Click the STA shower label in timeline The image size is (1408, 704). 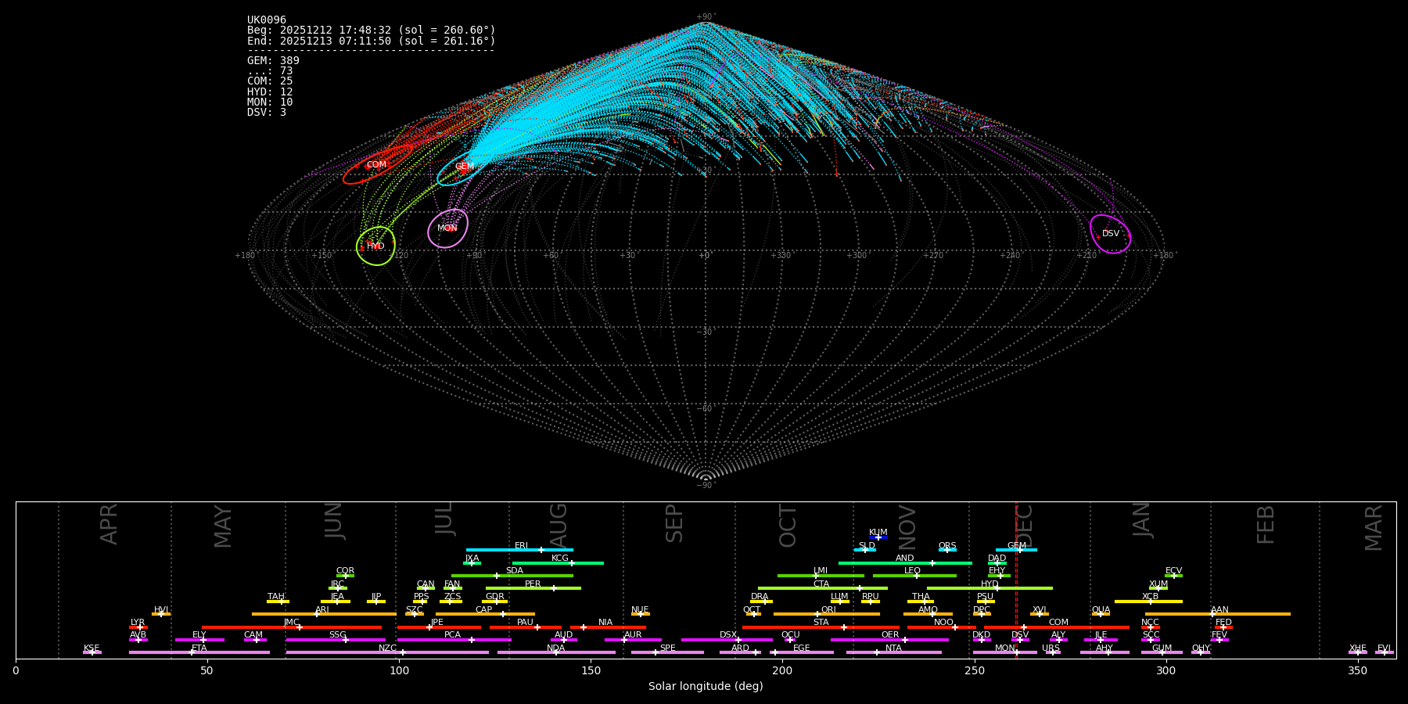click(x=821, y=623)
